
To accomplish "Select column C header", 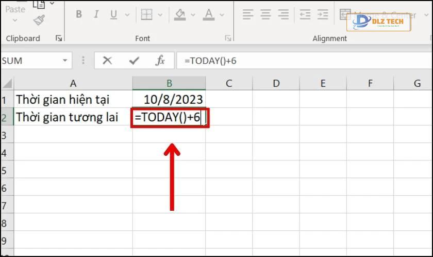I will [x=229, y=83].
